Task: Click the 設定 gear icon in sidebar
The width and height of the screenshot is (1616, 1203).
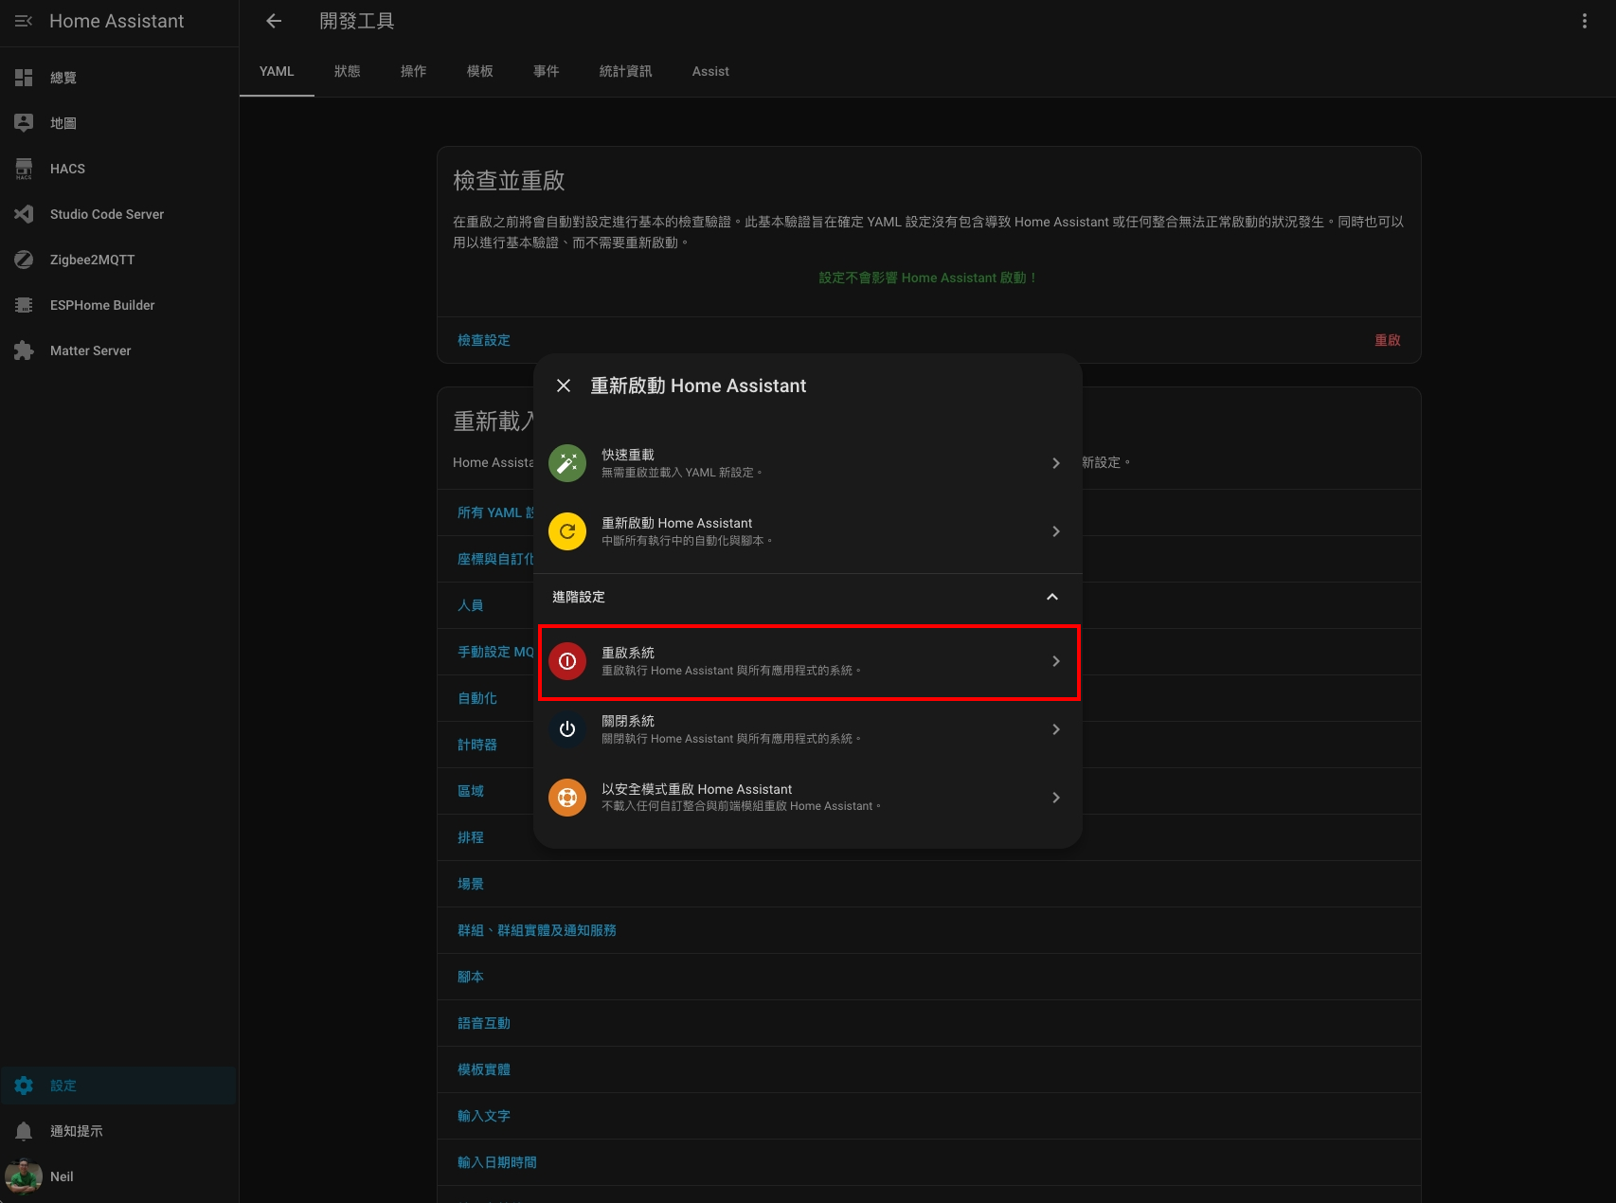Action: coord(24,1086)
